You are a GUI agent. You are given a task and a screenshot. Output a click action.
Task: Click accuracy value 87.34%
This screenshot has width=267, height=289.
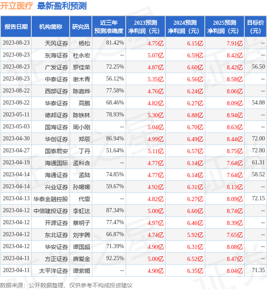115,211
